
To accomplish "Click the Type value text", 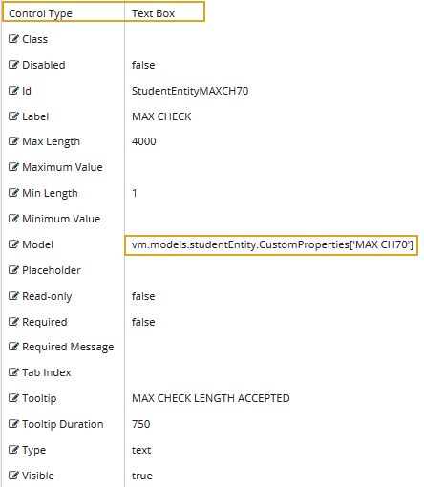I will [141, 450].
